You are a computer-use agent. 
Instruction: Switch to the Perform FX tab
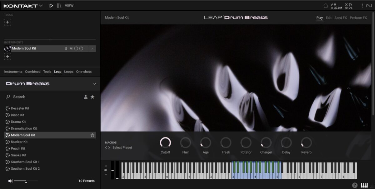point(358,18)
